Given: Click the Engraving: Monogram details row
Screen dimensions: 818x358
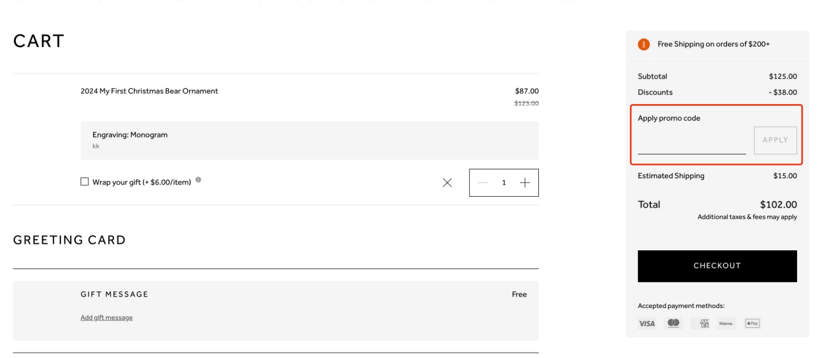Looking at the screenshot, I should pyautogui.click(x=129, y=135).
